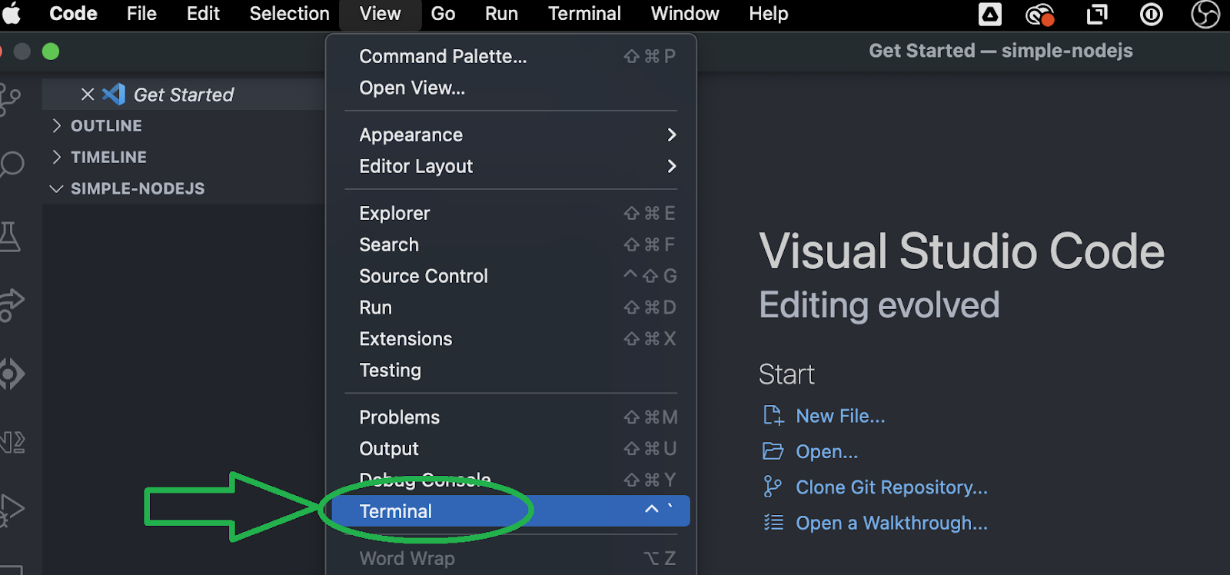Open the Go menu
The height and width of the screenshot is (575, 1230).
443,14
